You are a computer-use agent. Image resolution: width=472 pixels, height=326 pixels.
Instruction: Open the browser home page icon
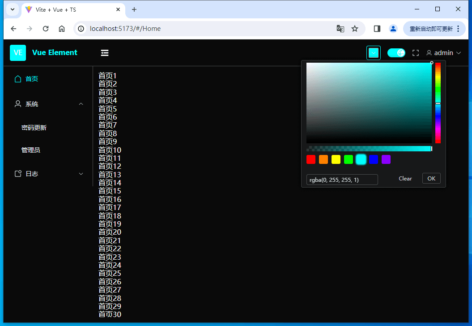62,29
